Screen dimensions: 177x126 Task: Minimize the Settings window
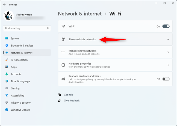click(x=156, y=3)
